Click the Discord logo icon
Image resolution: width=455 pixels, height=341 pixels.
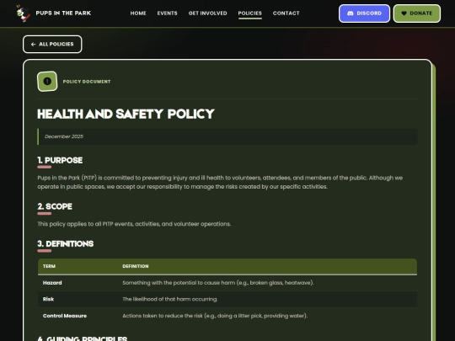351,13
